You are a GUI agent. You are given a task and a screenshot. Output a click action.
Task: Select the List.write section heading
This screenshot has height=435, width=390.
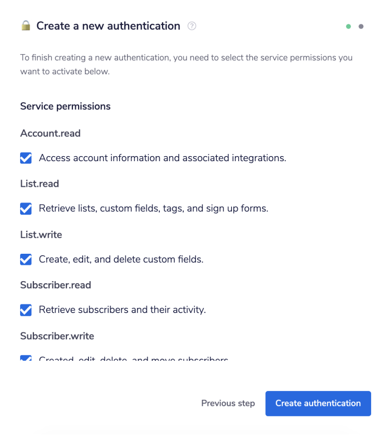(x=41, y=234)
